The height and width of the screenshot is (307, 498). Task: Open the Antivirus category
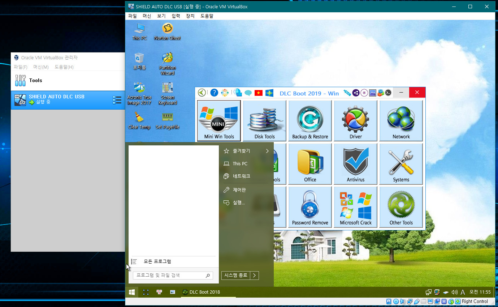click(355, 164)
